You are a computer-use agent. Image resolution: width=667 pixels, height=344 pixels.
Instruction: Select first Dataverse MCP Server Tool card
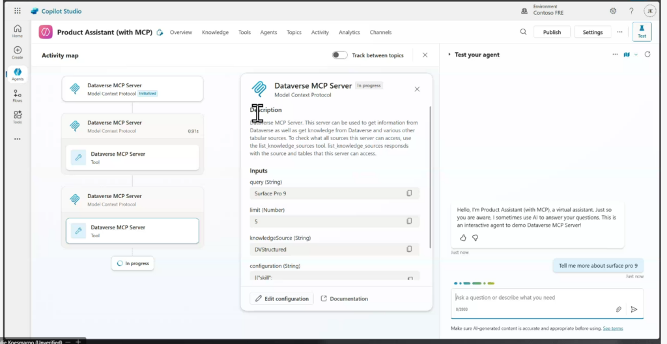click(x=132, y=158)
